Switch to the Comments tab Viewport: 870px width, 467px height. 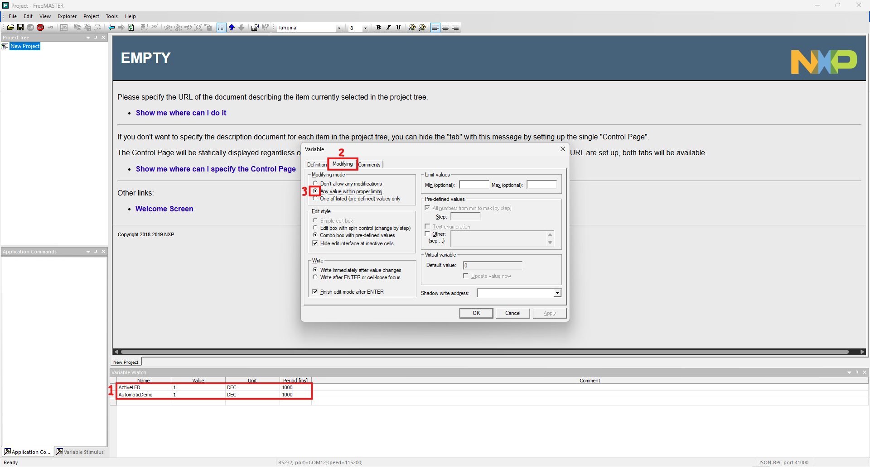370,165
